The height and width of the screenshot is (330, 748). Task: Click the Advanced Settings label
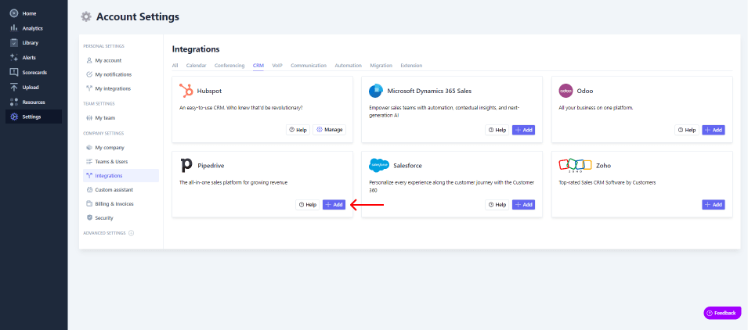[x=104, y=233]
